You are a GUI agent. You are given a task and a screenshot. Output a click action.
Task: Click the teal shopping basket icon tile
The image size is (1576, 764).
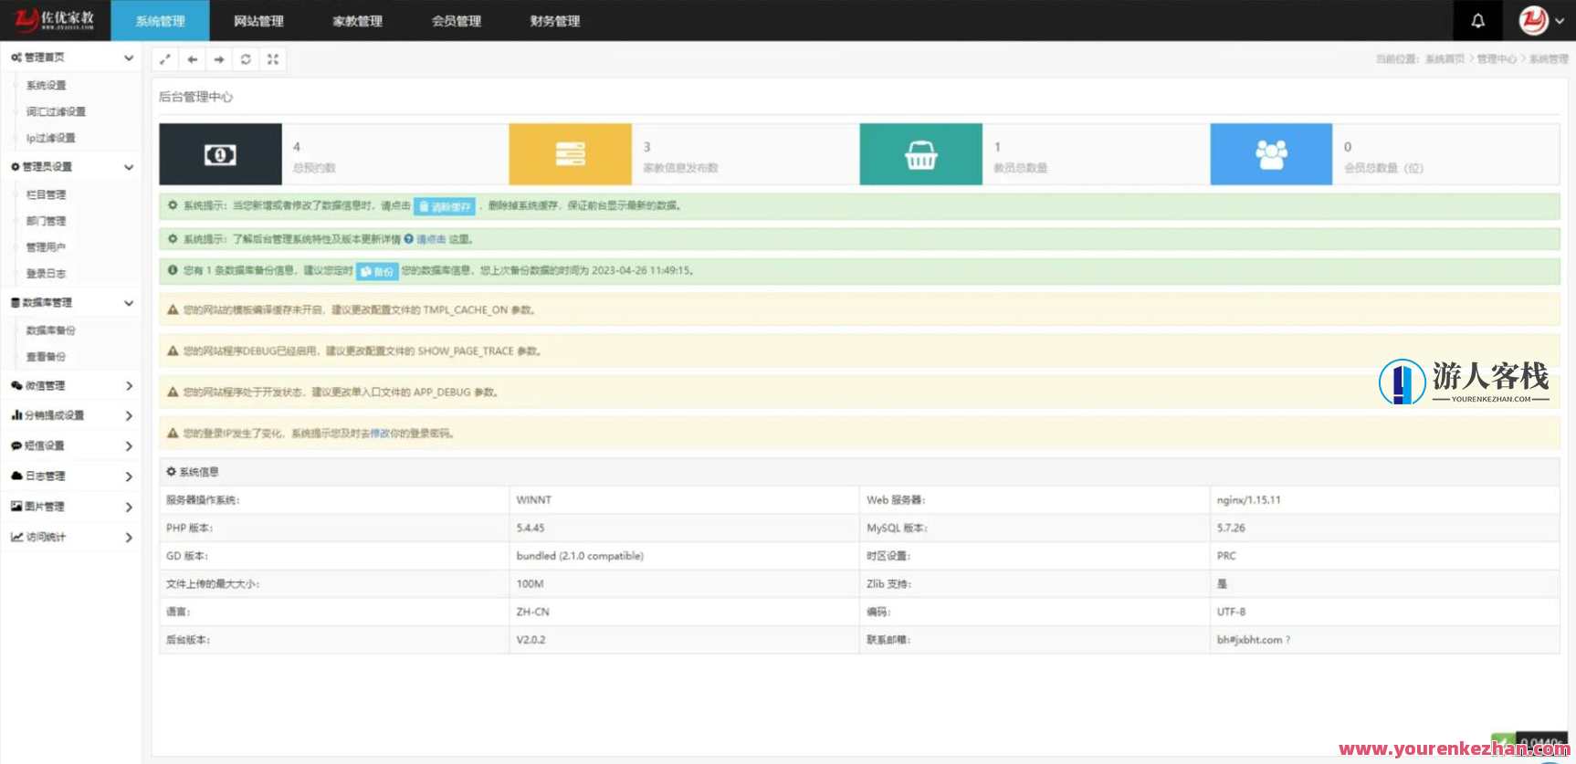point(920,154)
